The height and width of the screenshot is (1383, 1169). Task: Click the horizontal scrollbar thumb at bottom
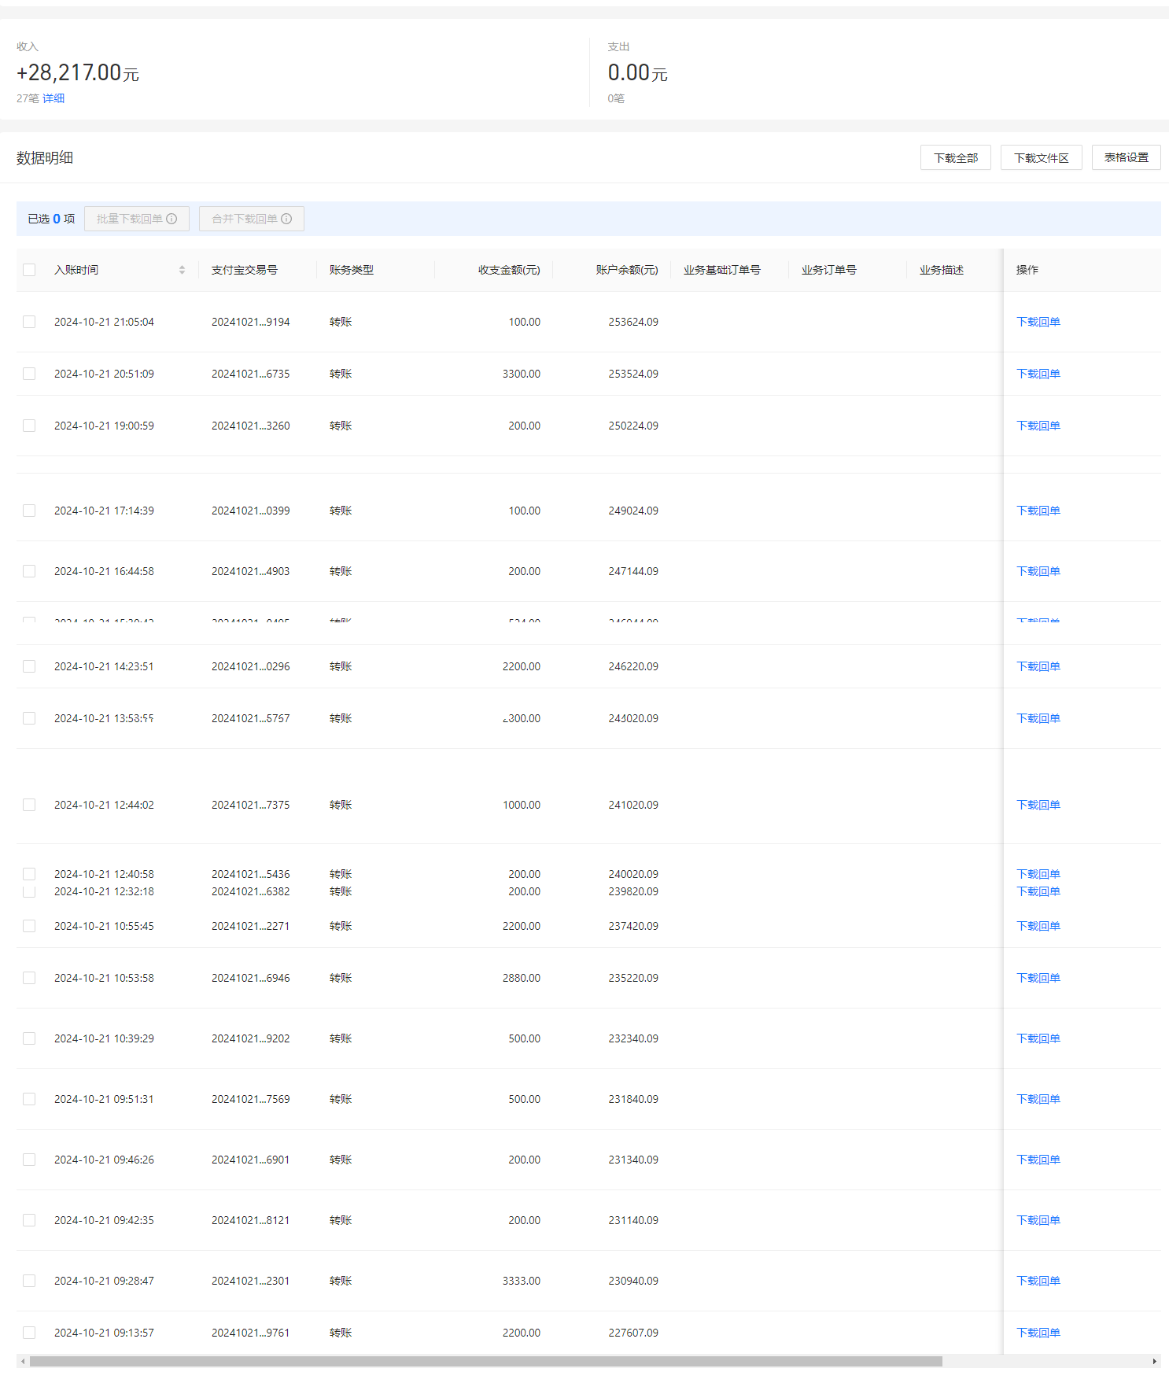485,1361
